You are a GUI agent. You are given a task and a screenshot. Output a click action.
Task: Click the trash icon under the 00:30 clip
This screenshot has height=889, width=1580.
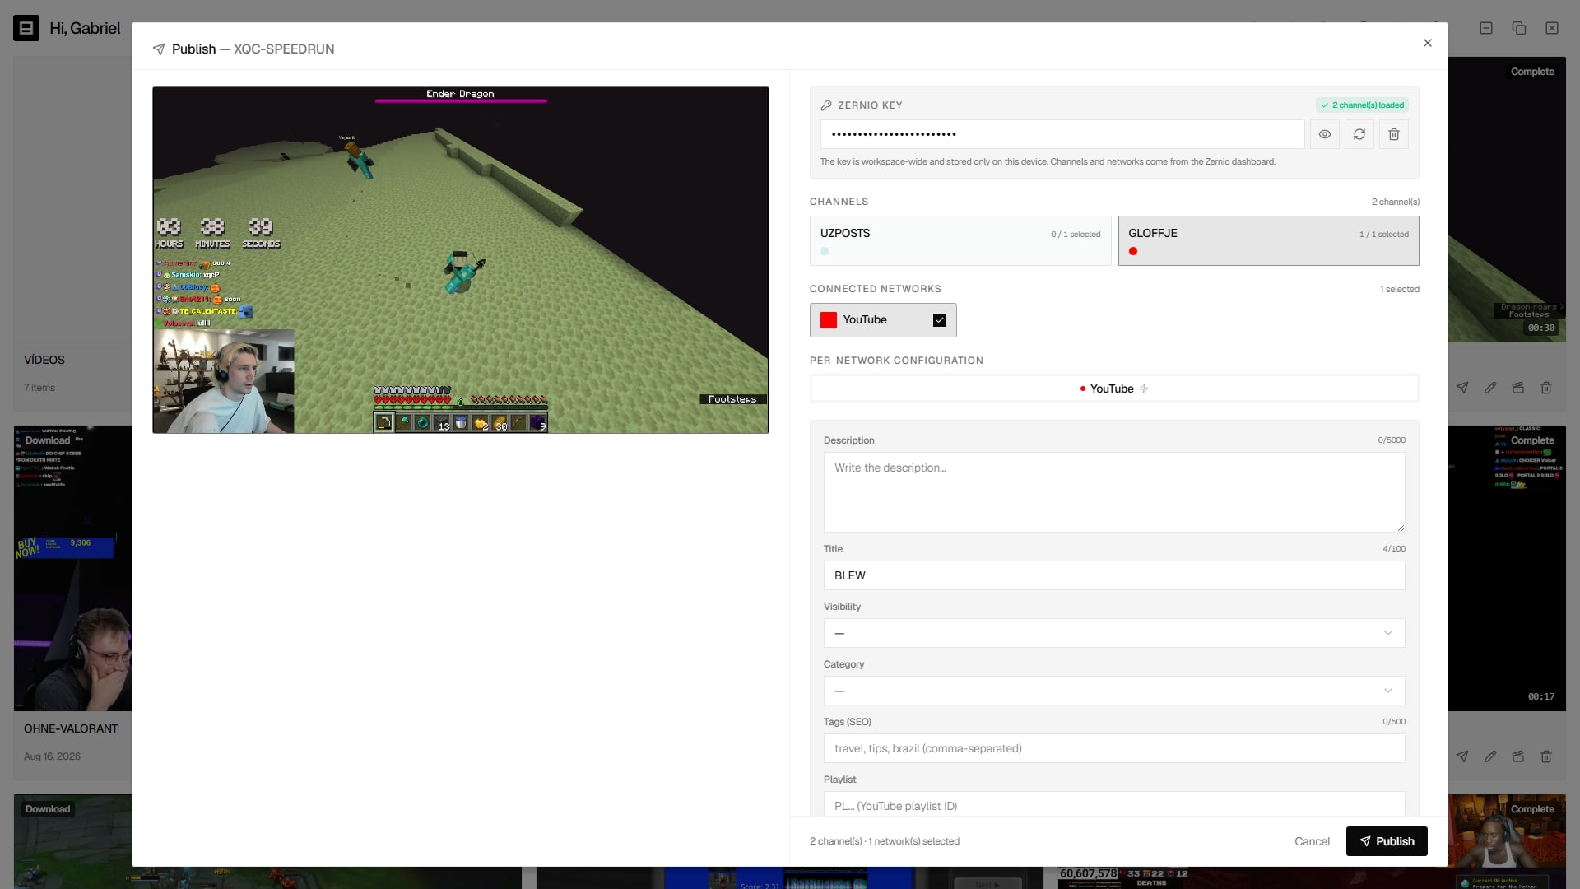coord(1546,388)
